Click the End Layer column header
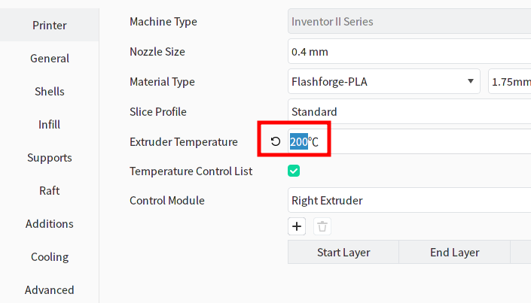The image size is (531, 303). coord(455,253)
